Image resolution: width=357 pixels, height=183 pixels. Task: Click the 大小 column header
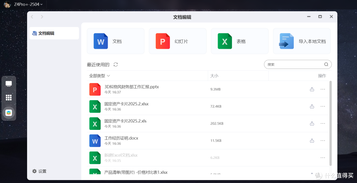click(x=214, y=76)
